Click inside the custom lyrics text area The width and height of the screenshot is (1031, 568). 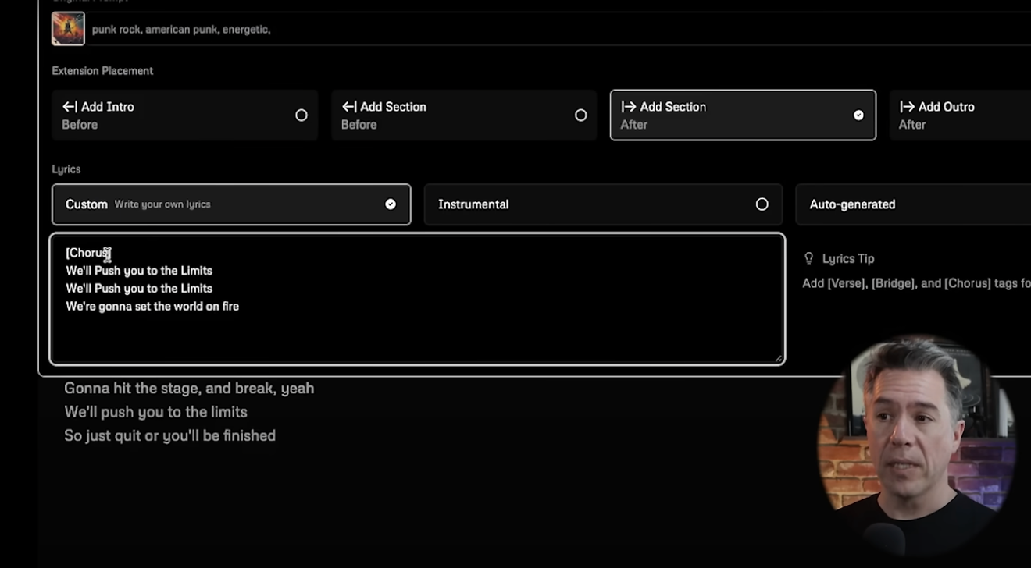(417, 299)
